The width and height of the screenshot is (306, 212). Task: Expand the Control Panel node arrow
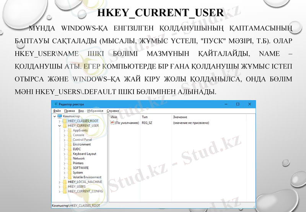[x=65, y=140]
